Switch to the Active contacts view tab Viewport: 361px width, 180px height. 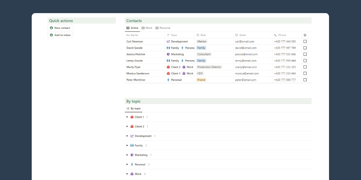click(132, 28)
